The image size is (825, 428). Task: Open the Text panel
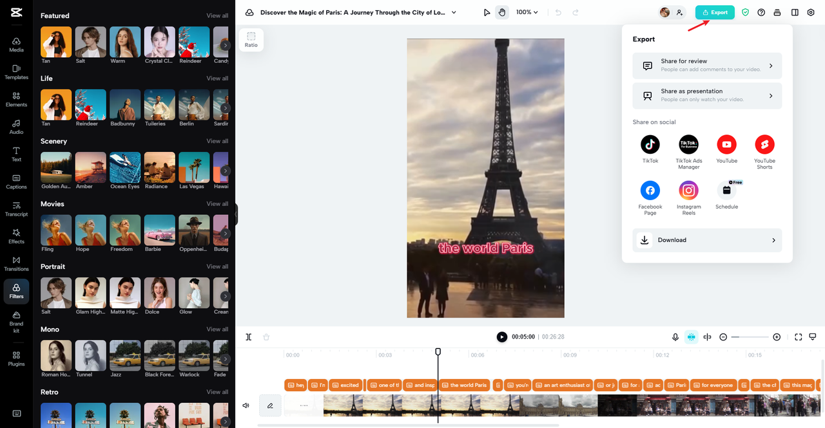coord(16,154)
